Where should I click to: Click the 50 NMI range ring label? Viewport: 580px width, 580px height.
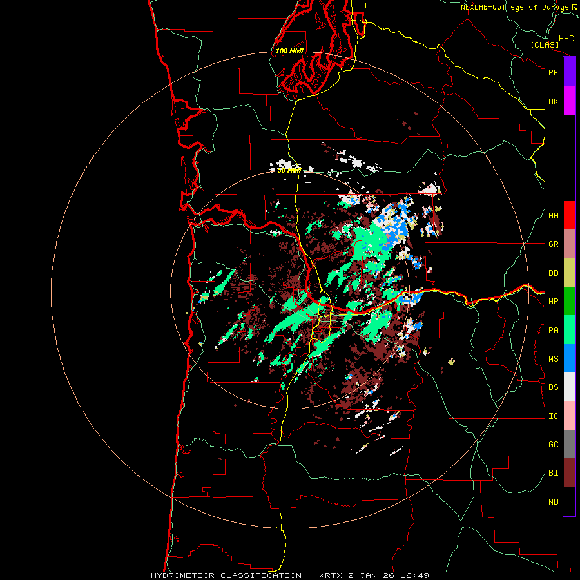pyautogui.click(x=289, y=171)
